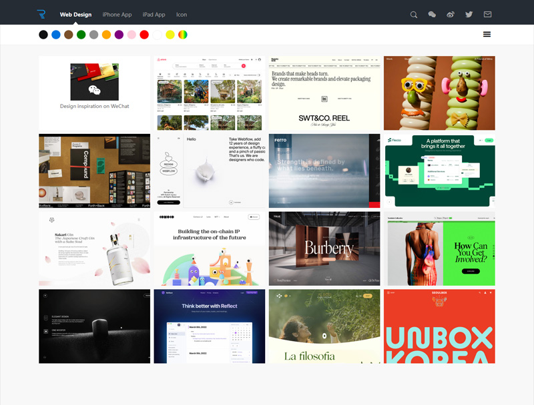Open the email envelope icon
This screenshot has height=405, width=534.
click(x=488, y=15)
